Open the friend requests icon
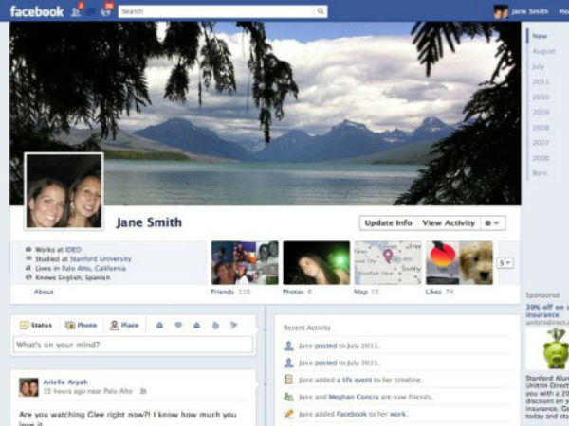The height and width of the screenshot is (426, 569). pos(76,11)
